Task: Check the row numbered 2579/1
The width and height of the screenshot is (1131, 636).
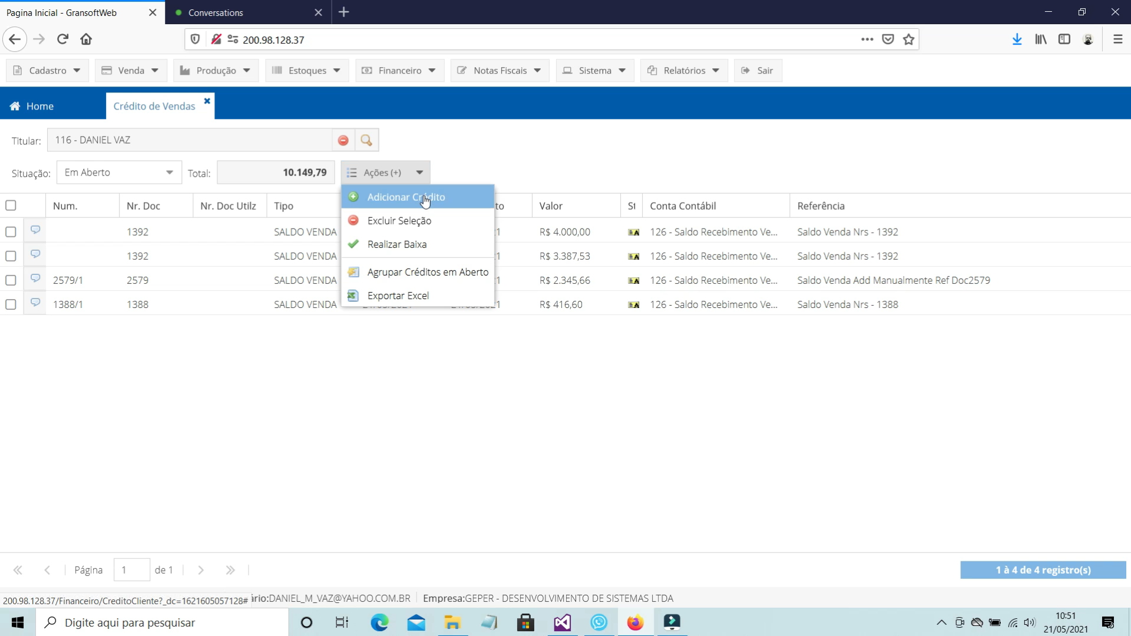Action: 11,280
